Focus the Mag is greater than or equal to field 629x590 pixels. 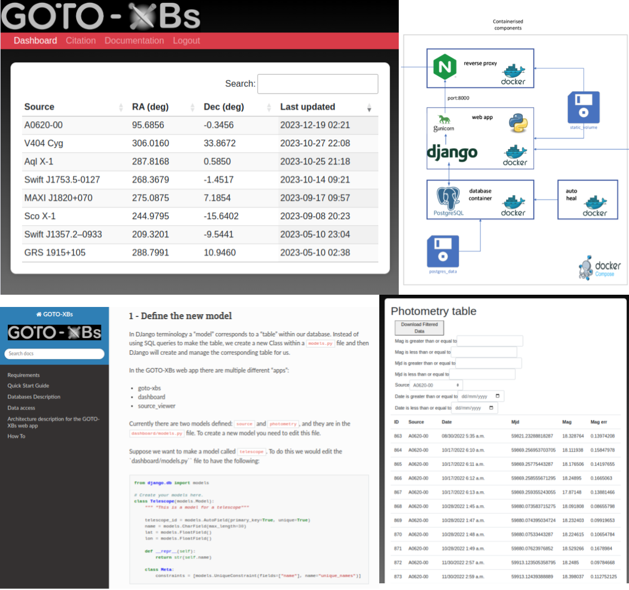(x=490, y=341)
